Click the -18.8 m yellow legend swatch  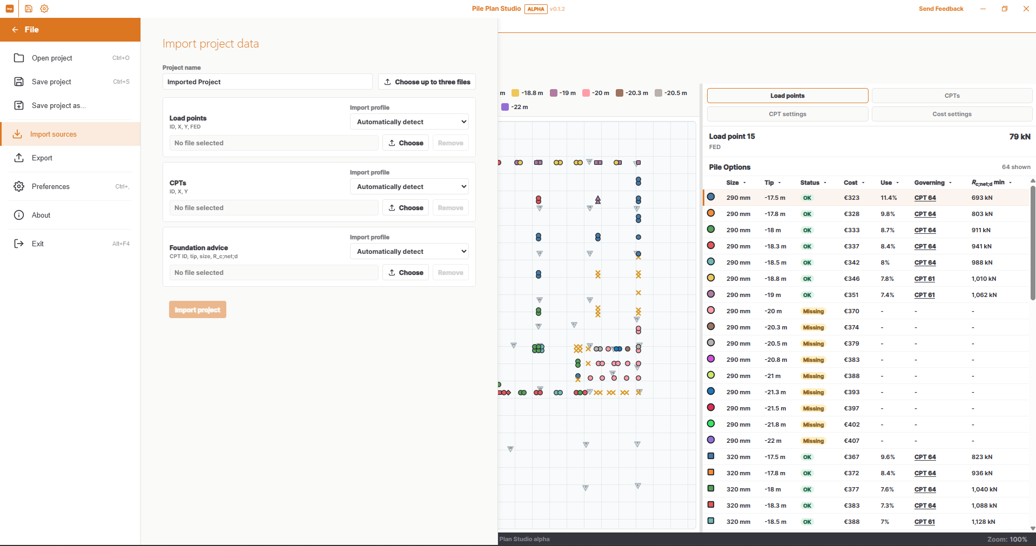[x=515, y=93]
